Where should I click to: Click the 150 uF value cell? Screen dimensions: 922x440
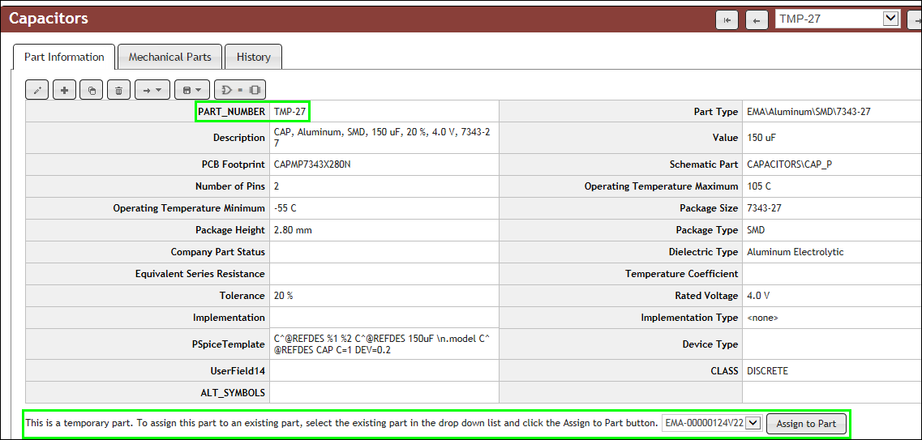pyautogui.click(x=760, y=138)
